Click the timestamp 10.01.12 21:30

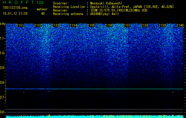(x=15, y=14)
